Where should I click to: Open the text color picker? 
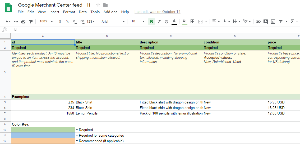coord(174,22)
